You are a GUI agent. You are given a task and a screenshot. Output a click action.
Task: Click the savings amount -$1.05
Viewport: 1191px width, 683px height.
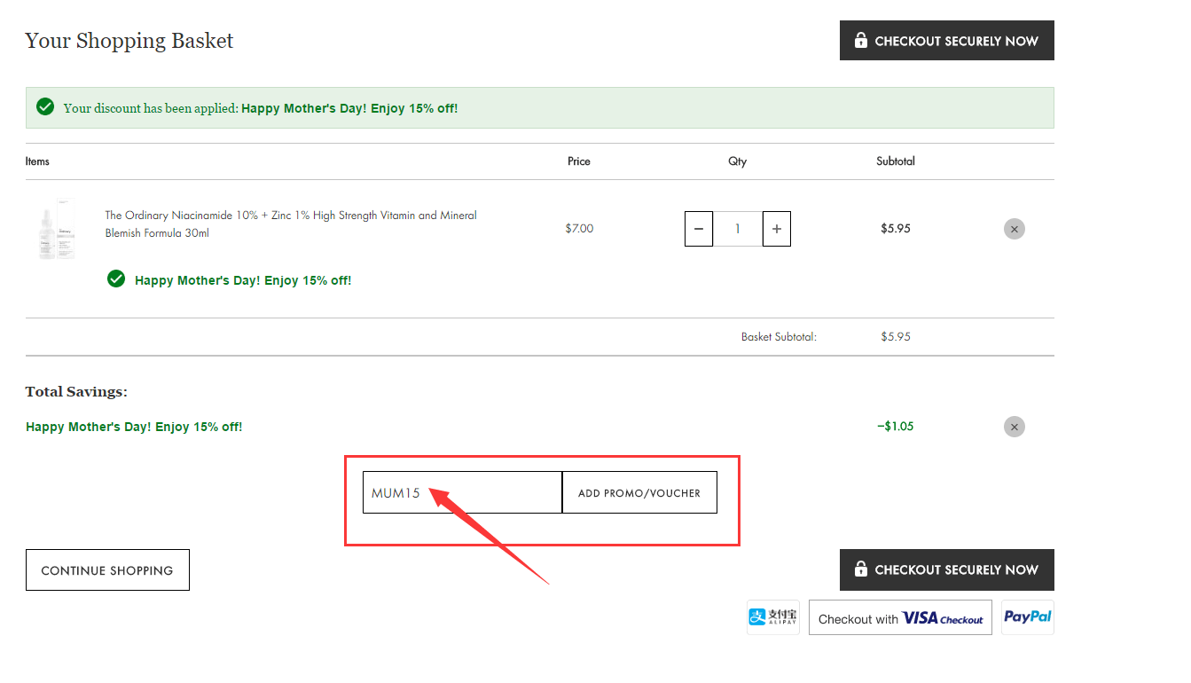pyautogui.click(x=895, y=427)
